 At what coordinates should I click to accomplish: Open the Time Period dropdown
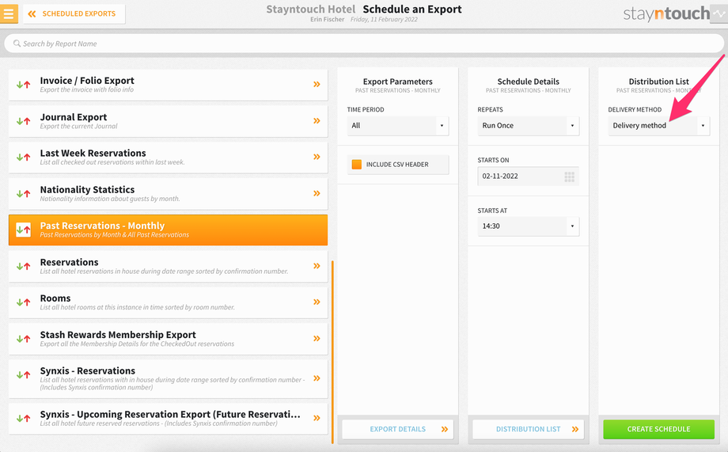(x=398, y=125)
